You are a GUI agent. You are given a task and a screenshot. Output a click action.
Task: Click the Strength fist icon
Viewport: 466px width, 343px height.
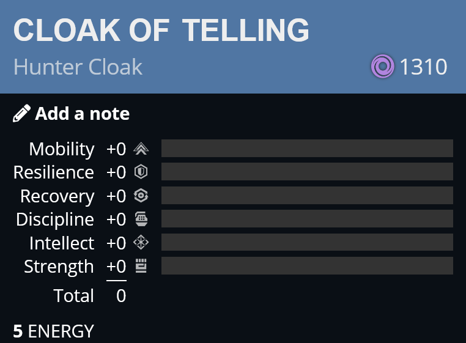[141, 266]
